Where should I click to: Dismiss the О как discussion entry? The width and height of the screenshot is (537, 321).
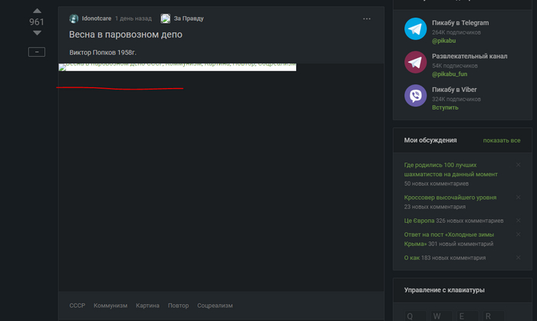(x=518, y=257)
